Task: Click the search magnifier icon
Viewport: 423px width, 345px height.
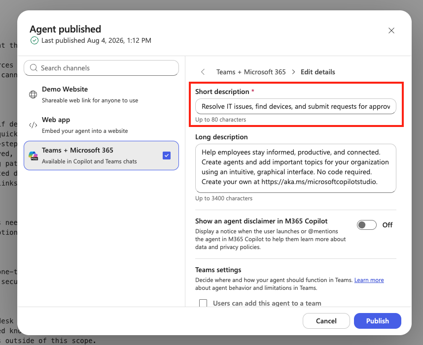Action: tap(34, 67)
